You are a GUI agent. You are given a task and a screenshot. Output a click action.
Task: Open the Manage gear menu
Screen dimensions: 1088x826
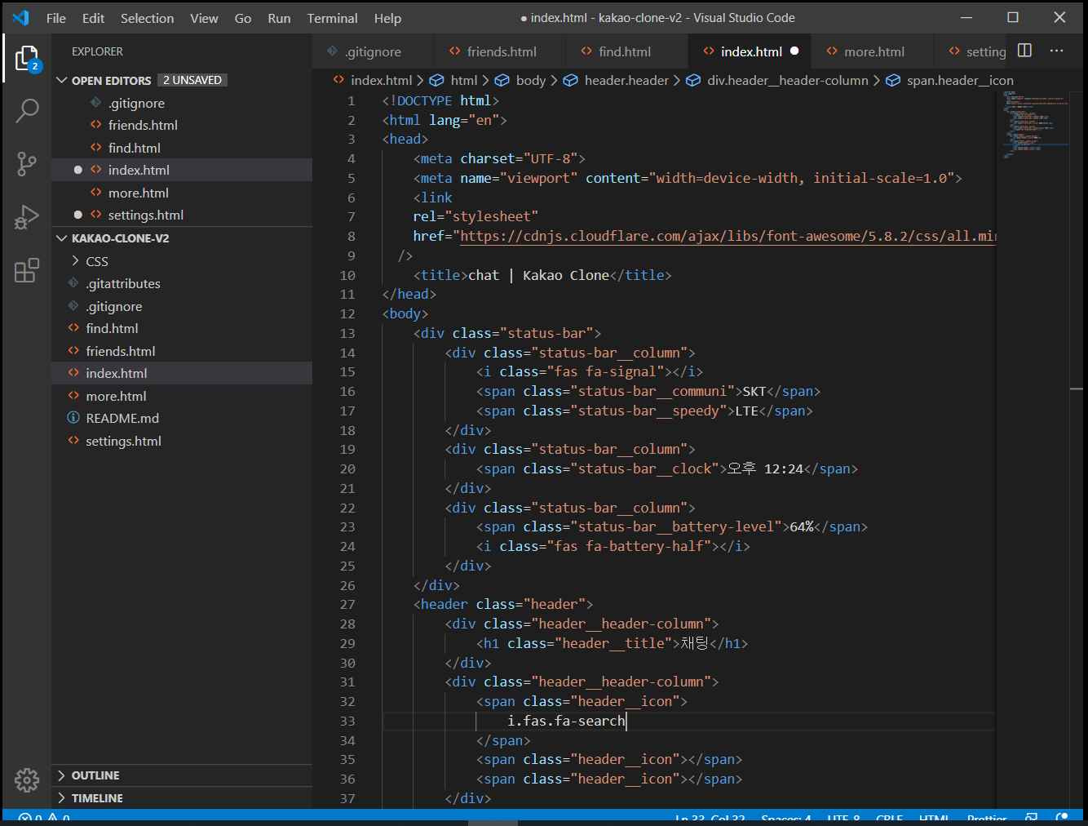coord(27,779)
